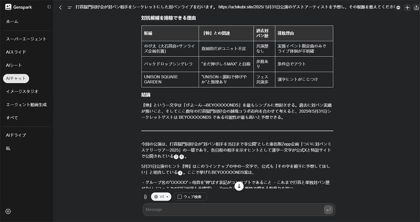Open 私 in sidebar
420x222 pixels.
(x=8, y=148)
